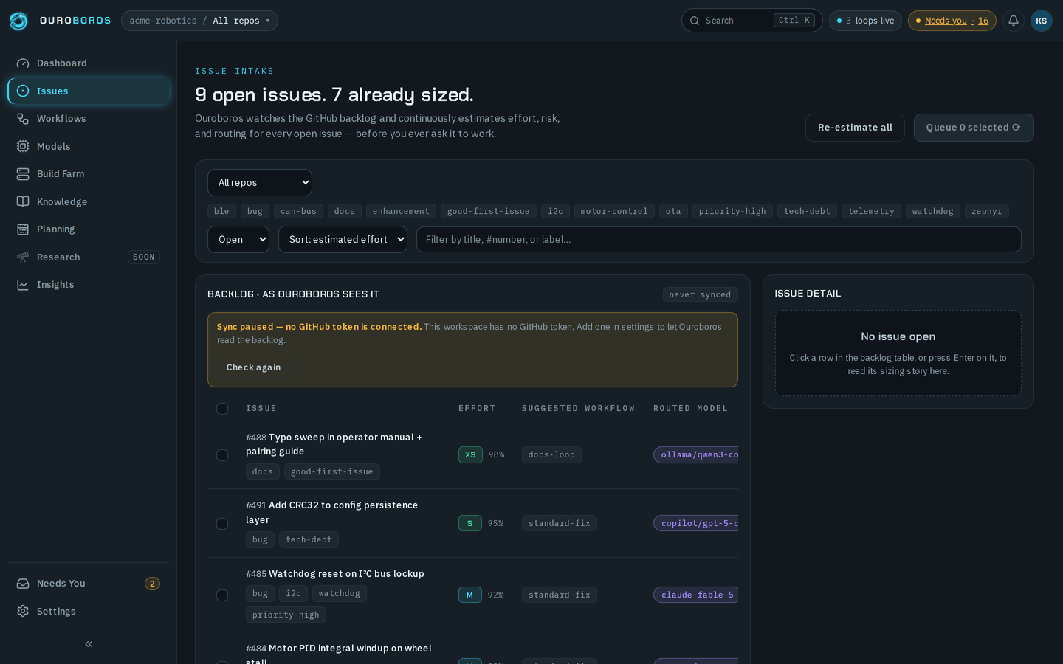
Task: Open issue #491 Add CRC32 title
Action: (x=332, y=513)
